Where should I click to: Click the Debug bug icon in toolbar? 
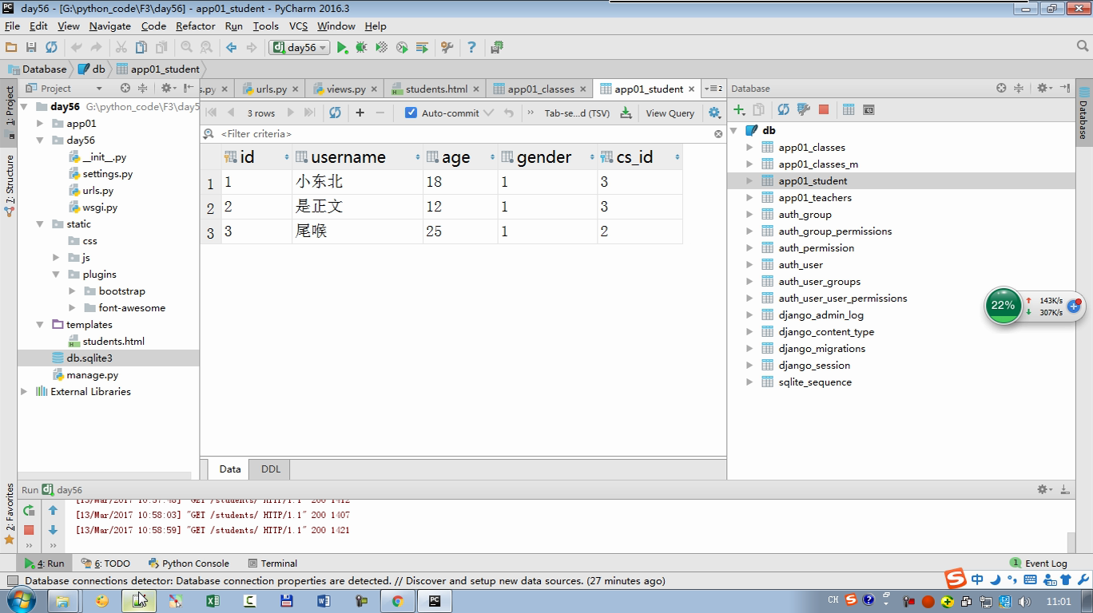tap(361, 48)
